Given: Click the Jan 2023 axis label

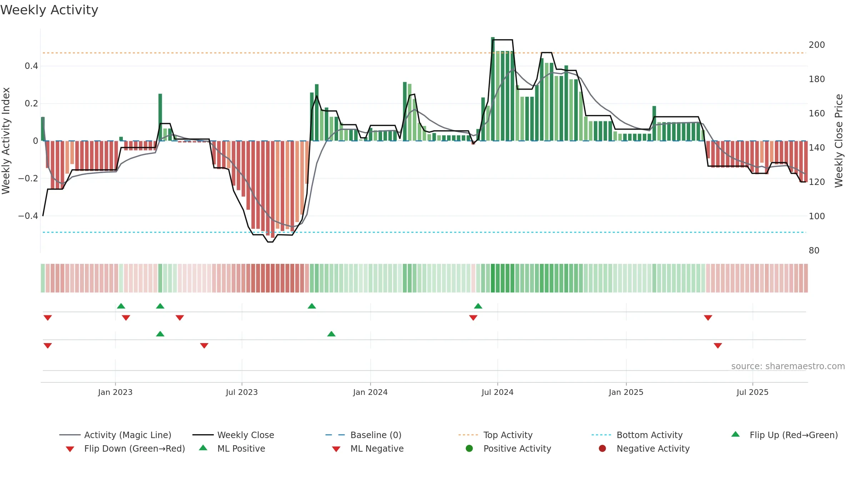Looking at the screenshot, I should click(x=115, y=392).
